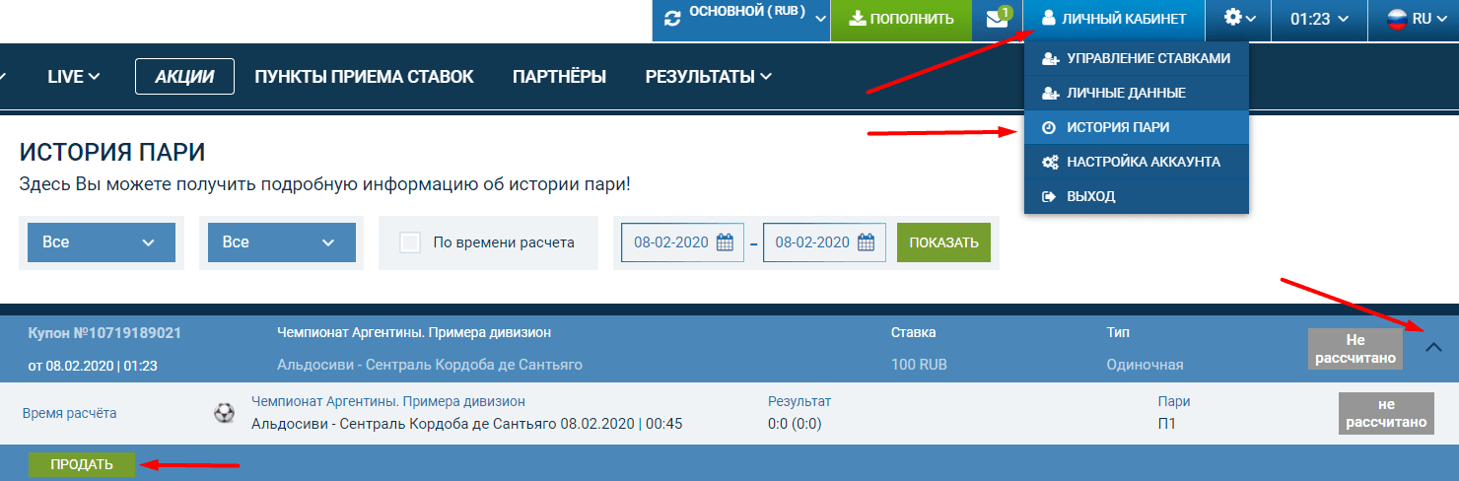Select ИСТОРИЯ ПАРИ menu item

click(x=1137, y=127)
